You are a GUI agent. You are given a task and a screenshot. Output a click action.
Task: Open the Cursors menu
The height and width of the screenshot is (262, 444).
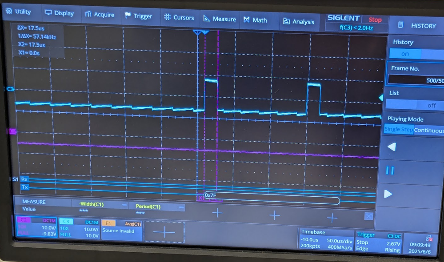179,18
